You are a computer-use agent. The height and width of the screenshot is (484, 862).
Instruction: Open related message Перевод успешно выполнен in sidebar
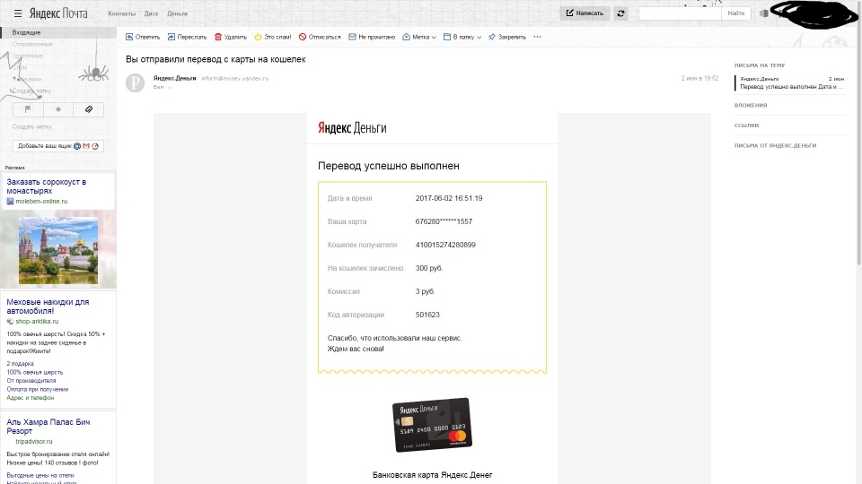click(x=790, y=82)
